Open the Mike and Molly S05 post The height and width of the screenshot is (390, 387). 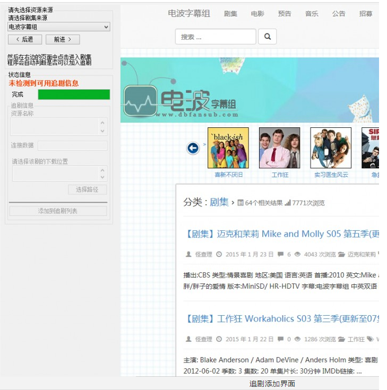pyautogui.click(x=282, y=234)
